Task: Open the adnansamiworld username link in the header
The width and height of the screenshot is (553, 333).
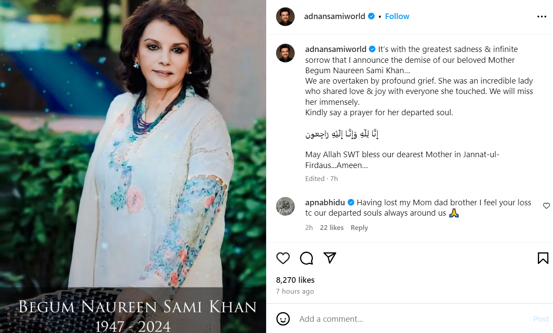Action: [335, 16]
